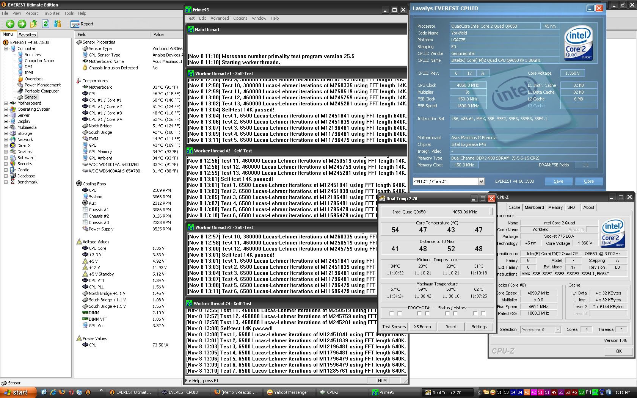Click XS Bench button in Real Temp
This screenshot has width=637, height=398.
click(x=422, y=327)
